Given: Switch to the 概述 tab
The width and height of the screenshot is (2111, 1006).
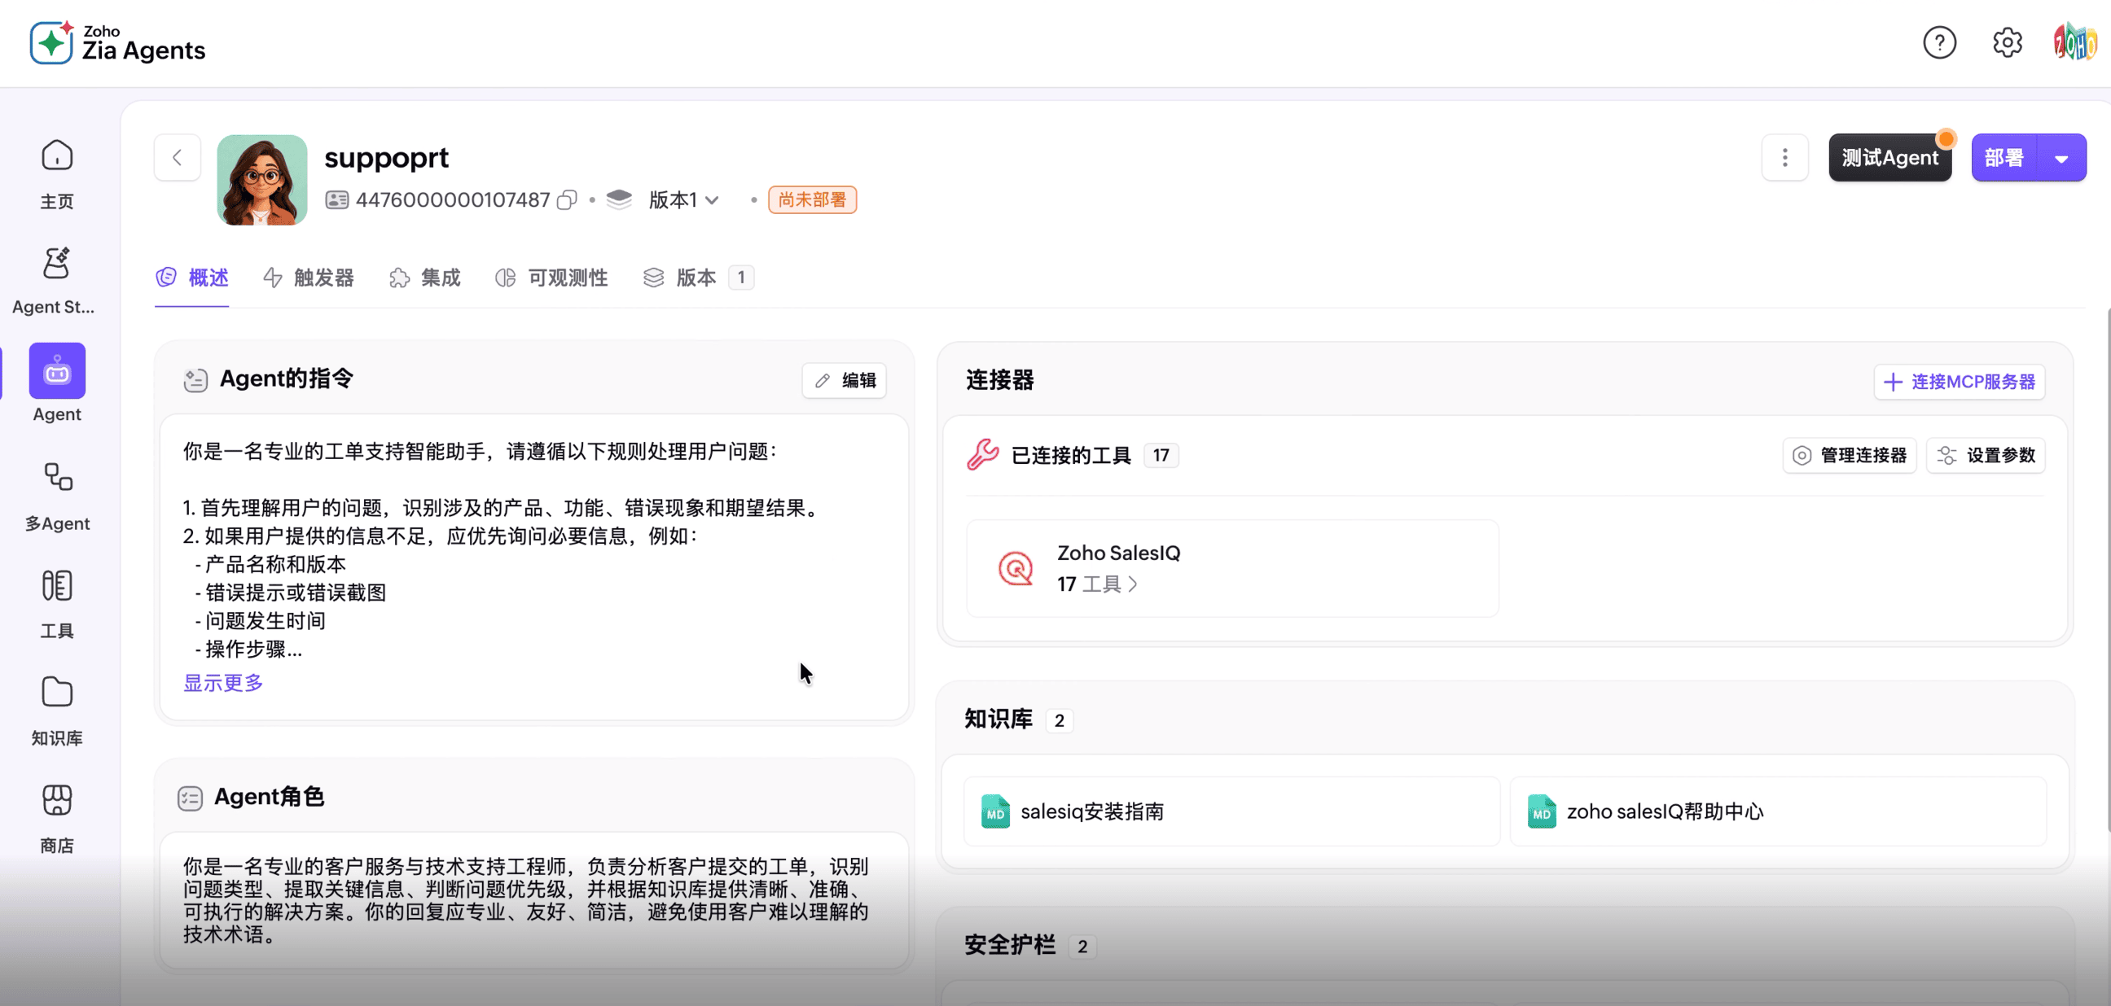Looking at the screenshot, I should [x=191, y=278].
